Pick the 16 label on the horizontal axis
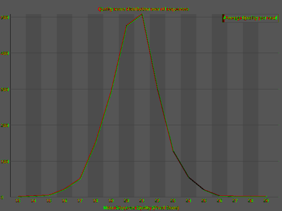The height and width of the screenshot is (211, 282). 65,200
